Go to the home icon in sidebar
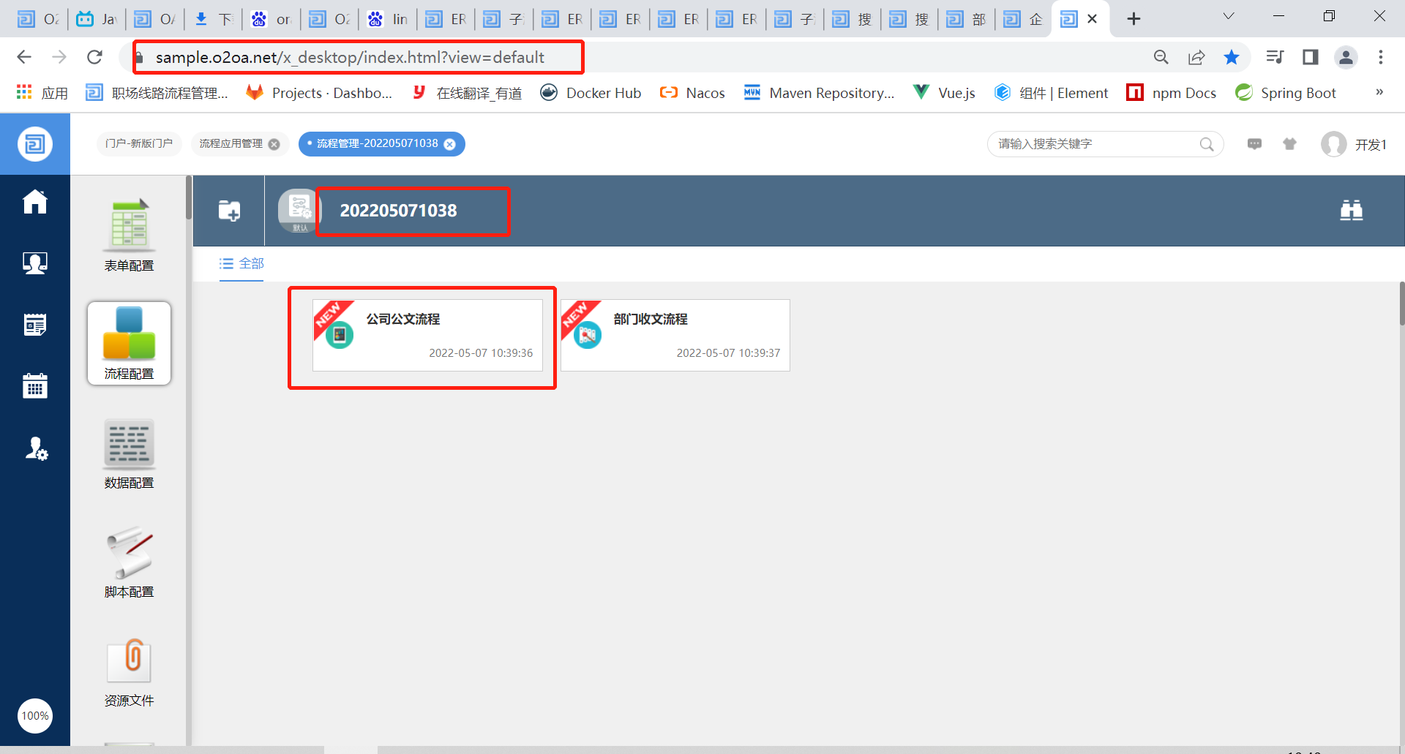 coord(35,202)
